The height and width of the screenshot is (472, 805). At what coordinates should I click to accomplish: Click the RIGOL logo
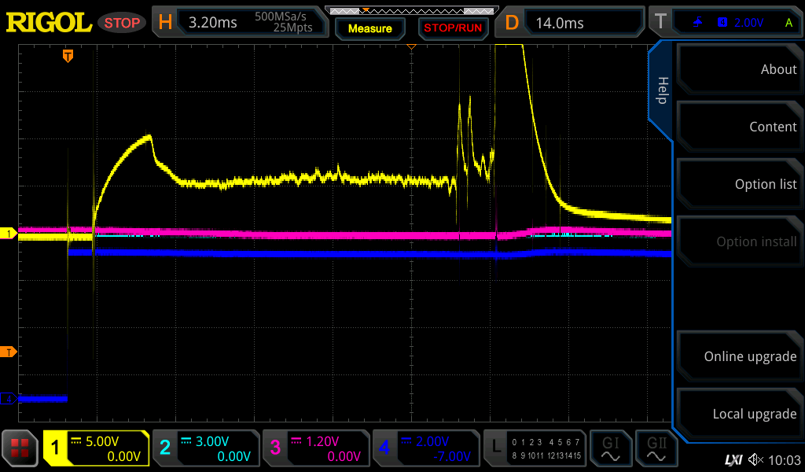[49, 23]
